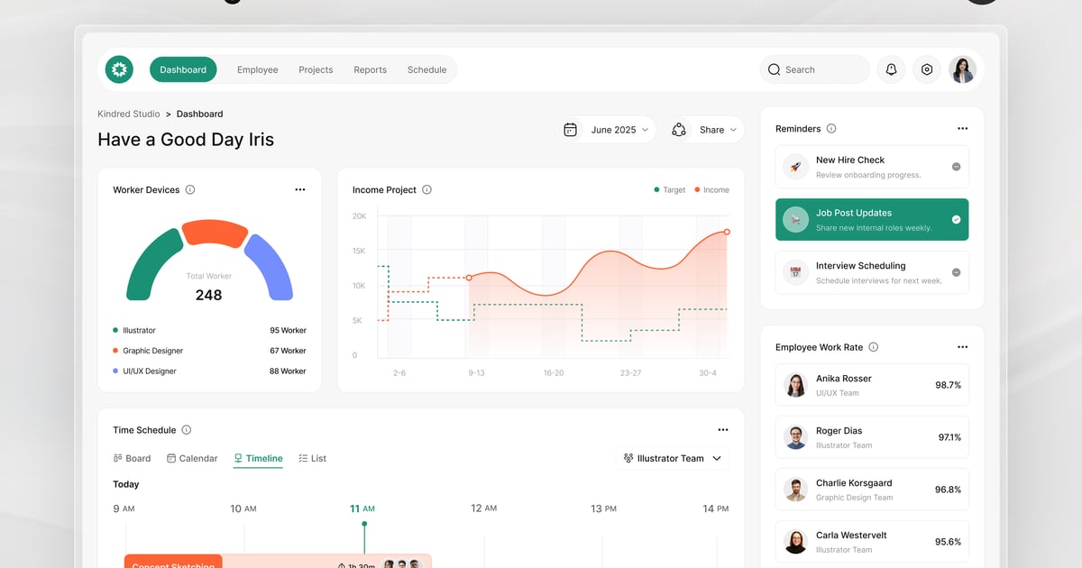Toggle Interview Scheduling reminder status
This screenshot has width=1082, height=568.
956,272
